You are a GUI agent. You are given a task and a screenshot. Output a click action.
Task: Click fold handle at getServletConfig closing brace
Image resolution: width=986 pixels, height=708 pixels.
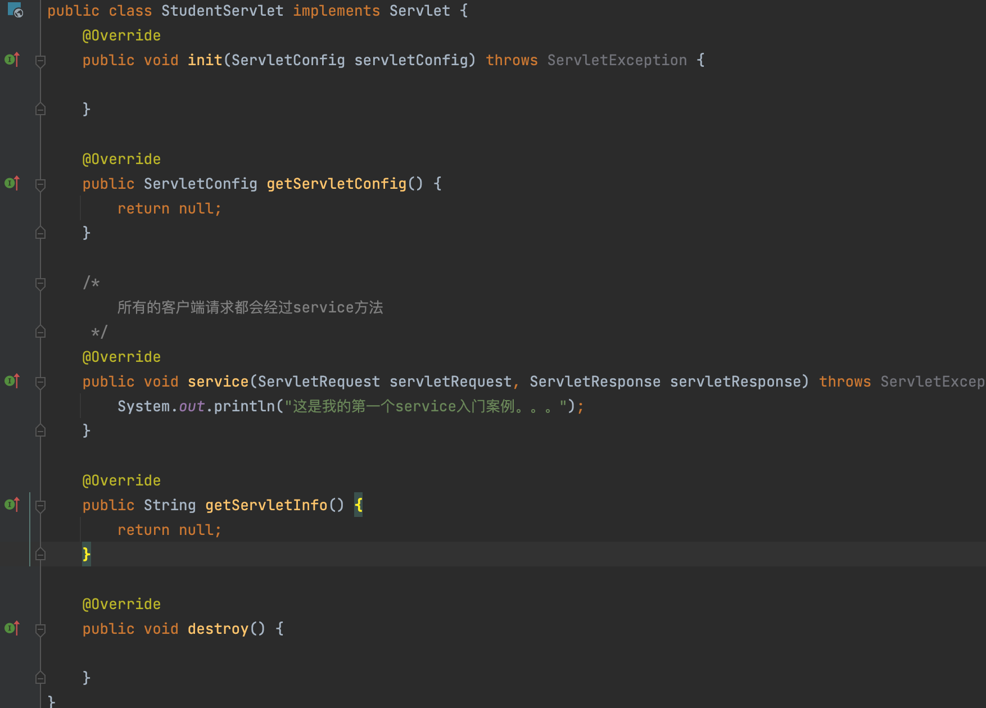point(40,233)
